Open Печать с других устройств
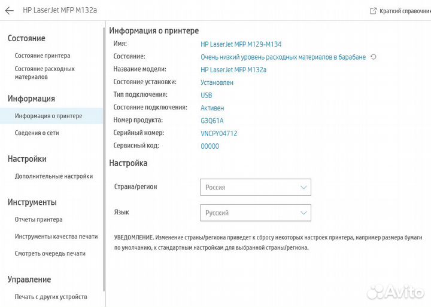Viewport: 431px width, 307px height. pyautogui.click(x=51, y=297)
